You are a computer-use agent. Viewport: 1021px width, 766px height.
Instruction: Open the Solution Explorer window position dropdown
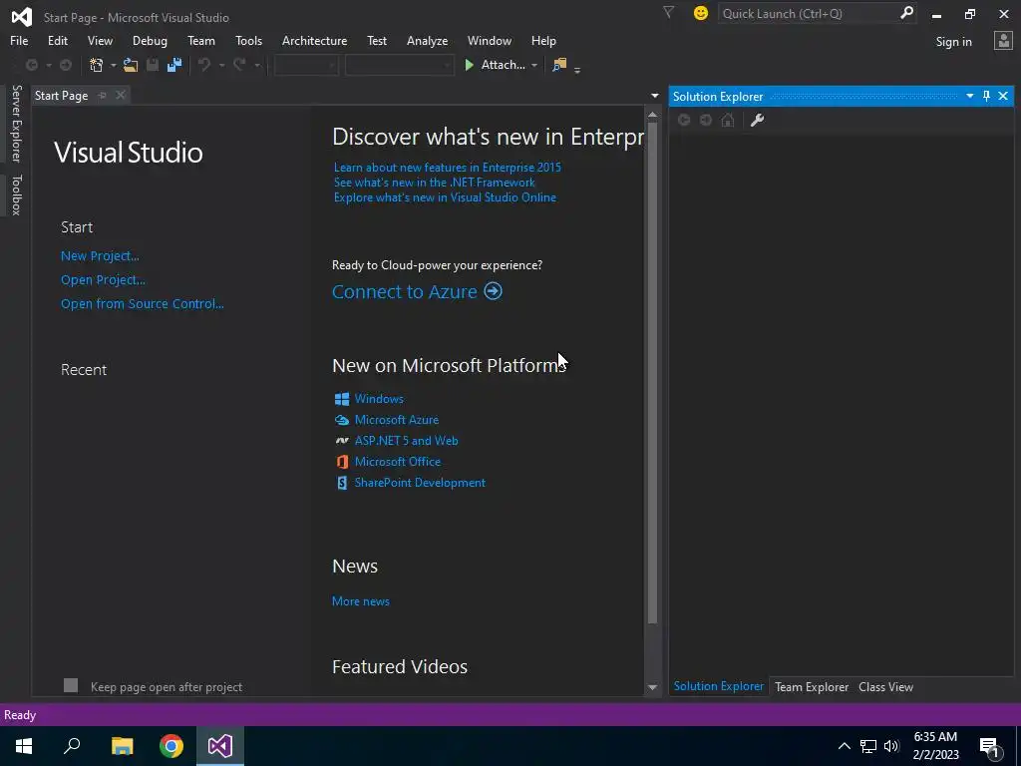pos(969,96)
